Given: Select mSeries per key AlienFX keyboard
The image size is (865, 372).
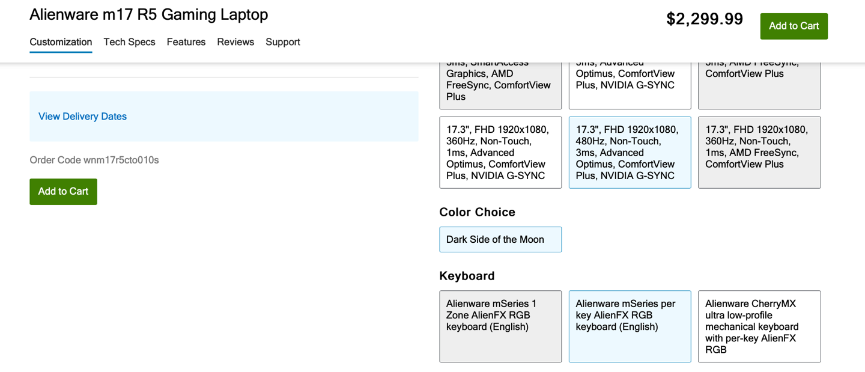Looking at the screenshot, I should [x=630, y=327].
